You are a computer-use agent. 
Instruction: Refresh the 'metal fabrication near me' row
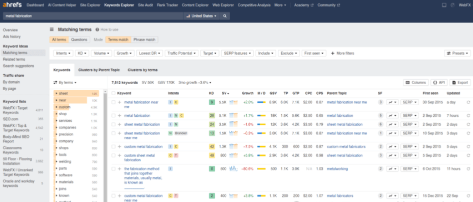pyautogui.click(x=468, y=102)
